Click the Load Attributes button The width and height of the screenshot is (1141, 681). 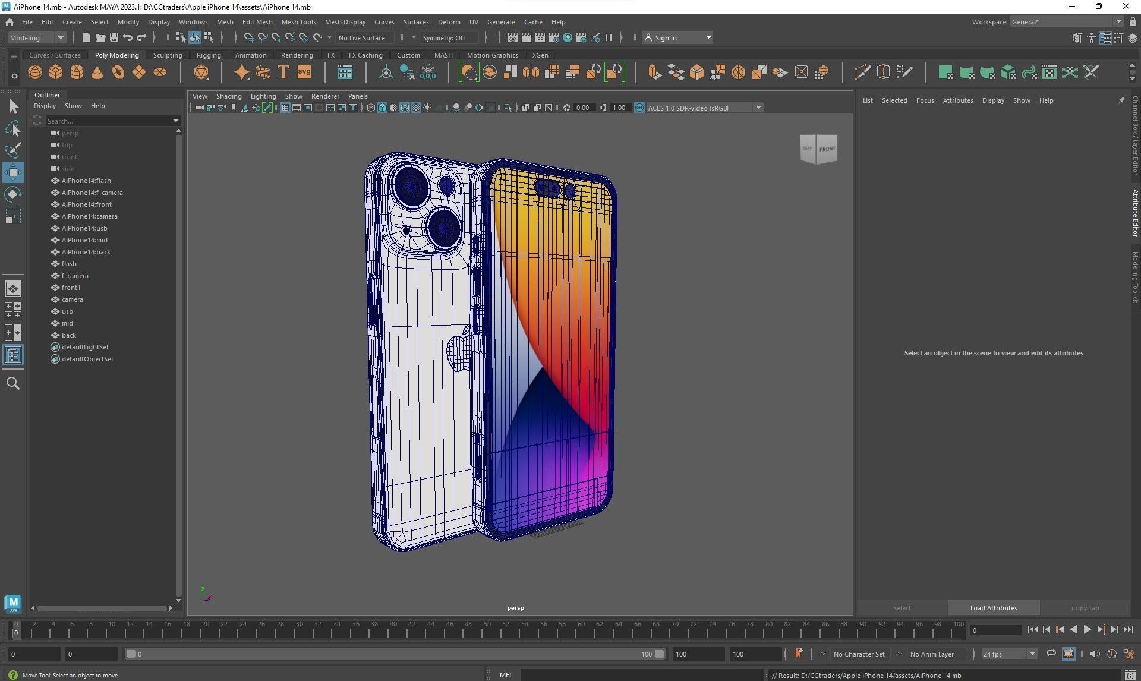pyautogui.click(x=994, y=608)
